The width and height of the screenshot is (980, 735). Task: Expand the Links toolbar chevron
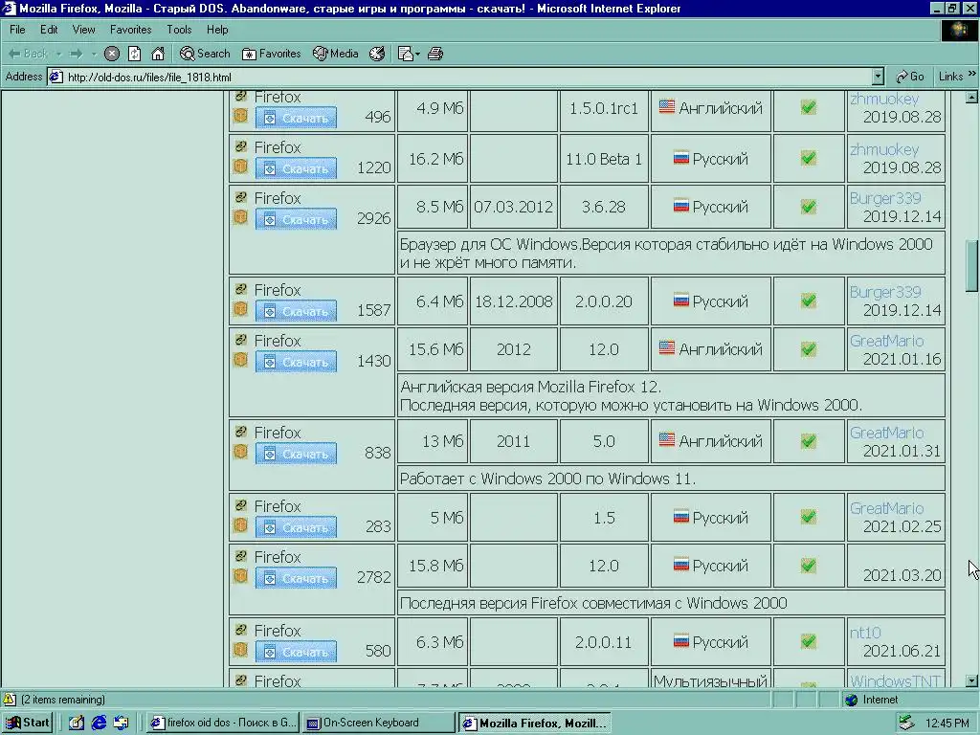pos(972,74)
